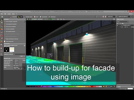Image resolution: width=134 pixels, height=100 pixels.
Task: Collapse the Calculation surface 1 tree item
Action: pyautogui.click(x=120, y=25)
